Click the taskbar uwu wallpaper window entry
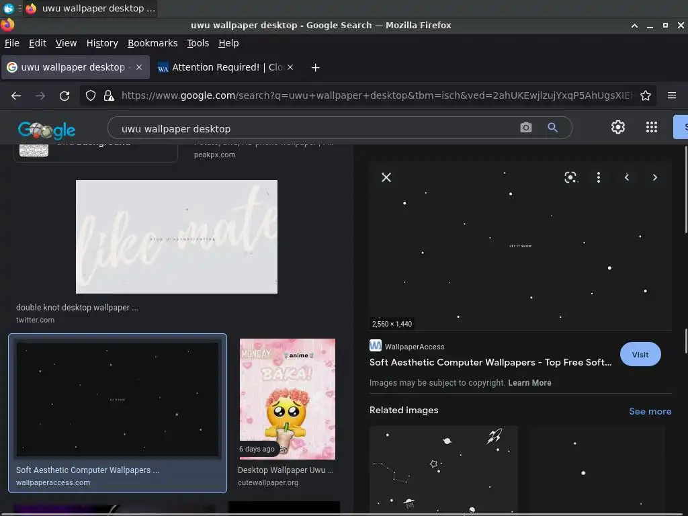The image size is (688, 516). click(x=91, y=8)
